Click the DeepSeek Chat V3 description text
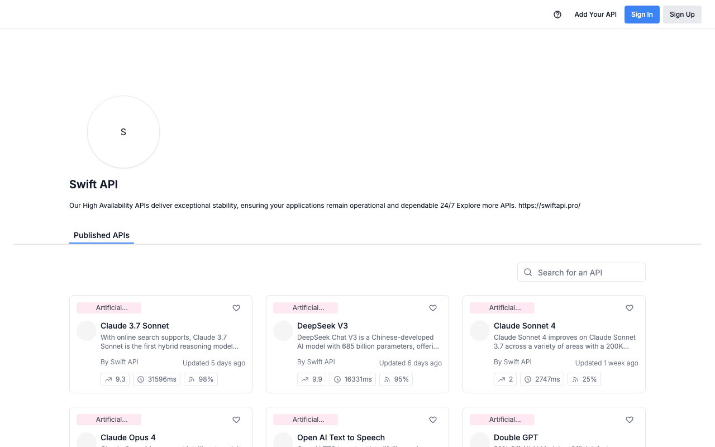The image size is (715, 447). click(x=368, y=342)
